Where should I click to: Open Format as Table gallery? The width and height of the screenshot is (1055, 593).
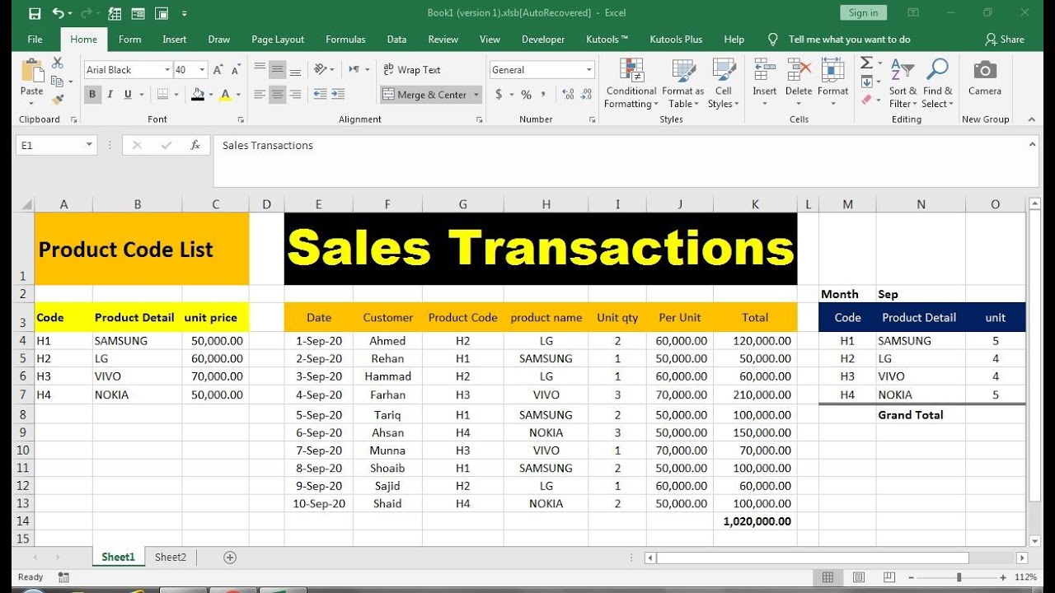(x=682, y=84)
